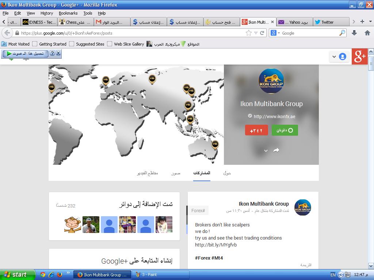Switch to the Gmail inbox browser tab
Image resolution: width=374 pixels, height=280 pixels.
pyautogui.click(x=112, y=22)
